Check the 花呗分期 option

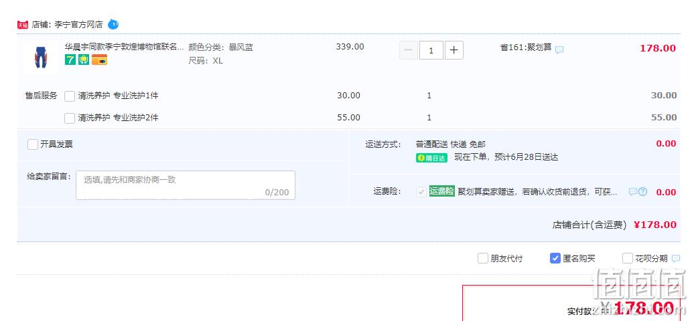pos(628,259)
